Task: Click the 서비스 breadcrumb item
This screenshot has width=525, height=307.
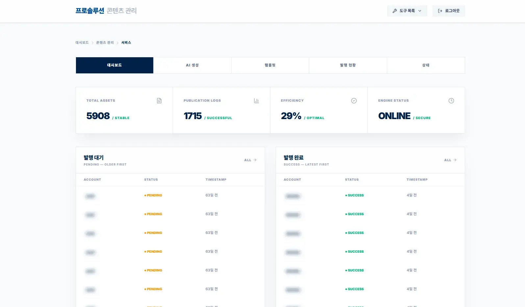Action: coord(126,42)
